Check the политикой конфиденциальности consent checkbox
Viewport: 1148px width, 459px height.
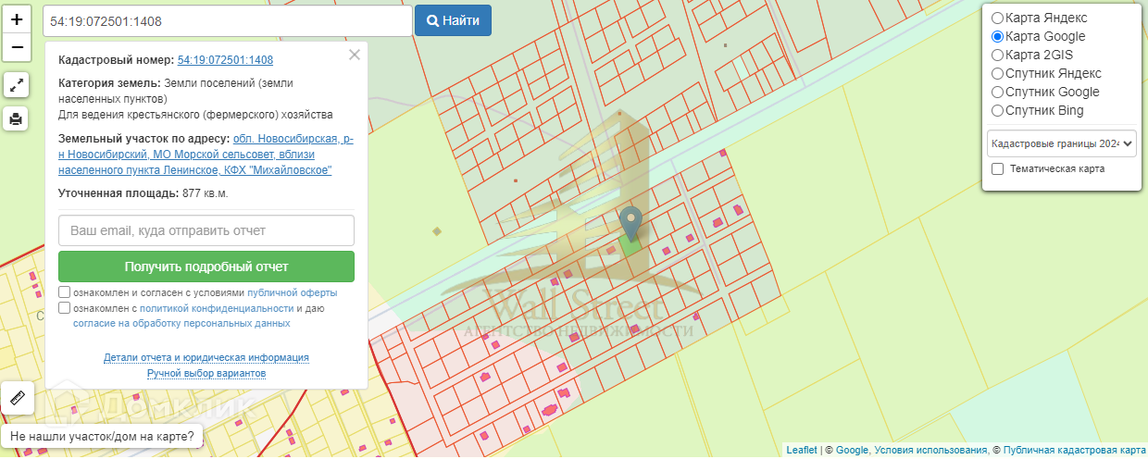64,308
